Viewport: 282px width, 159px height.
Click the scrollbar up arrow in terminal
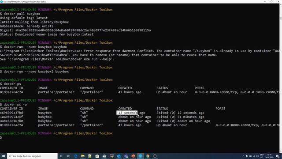point(281,5)
